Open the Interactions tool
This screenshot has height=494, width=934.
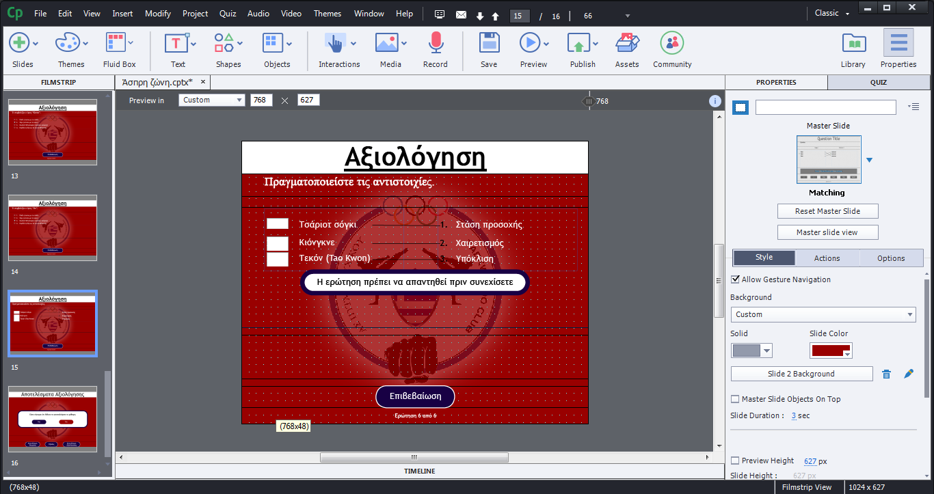[339, 49]
